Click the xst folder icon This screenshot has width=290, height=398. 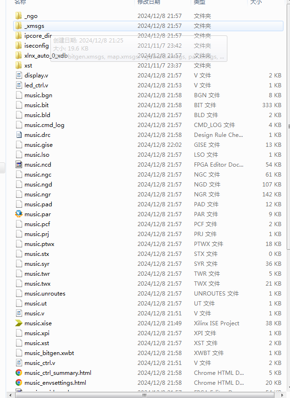pos(18,66)
